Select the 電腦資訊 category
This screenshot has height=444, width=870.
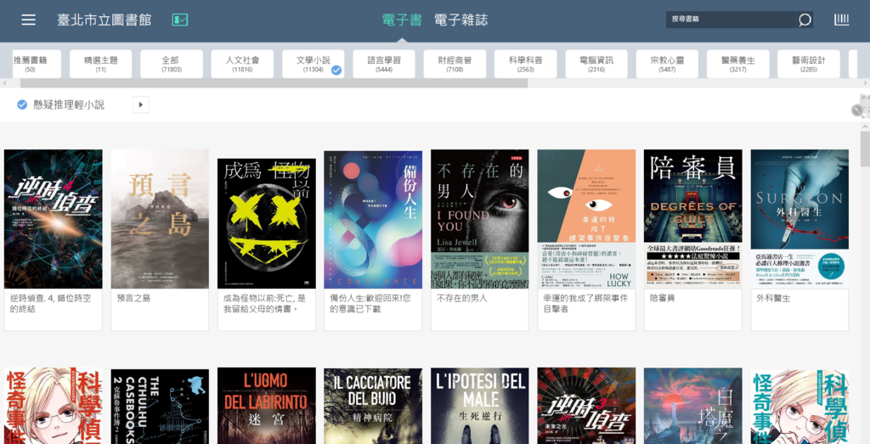[x=596, y=64]
